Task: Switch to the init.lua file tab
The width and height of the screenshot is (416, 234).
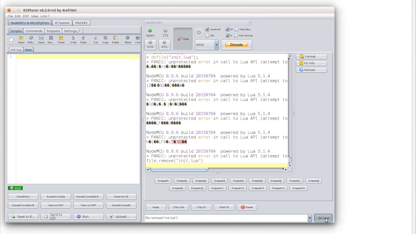Action: [x=16, y=50]
